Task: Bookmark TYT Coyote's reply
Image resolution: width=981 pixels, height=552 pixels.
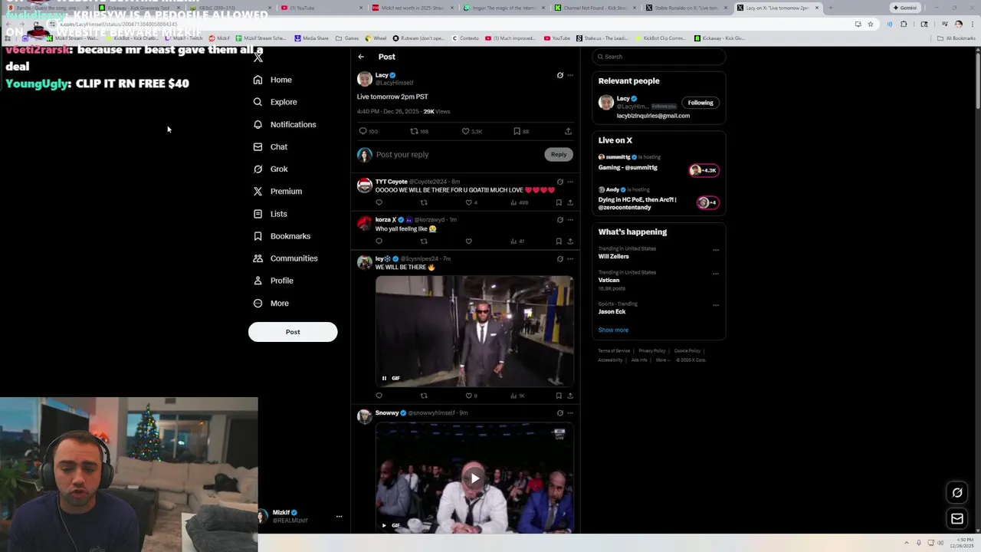Action: 559,202
